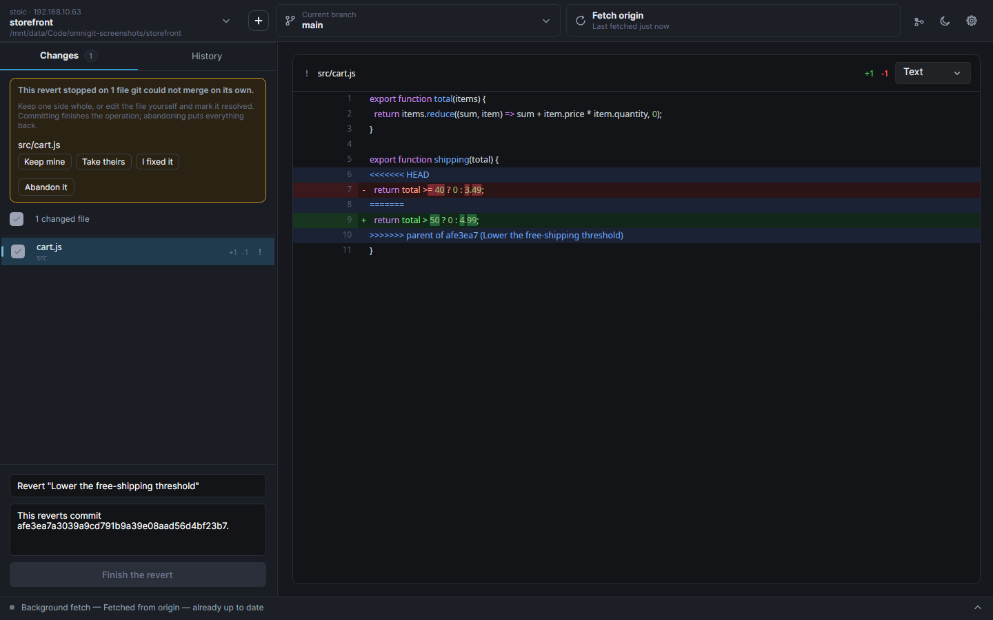Click the status dot in status bar

12,608
